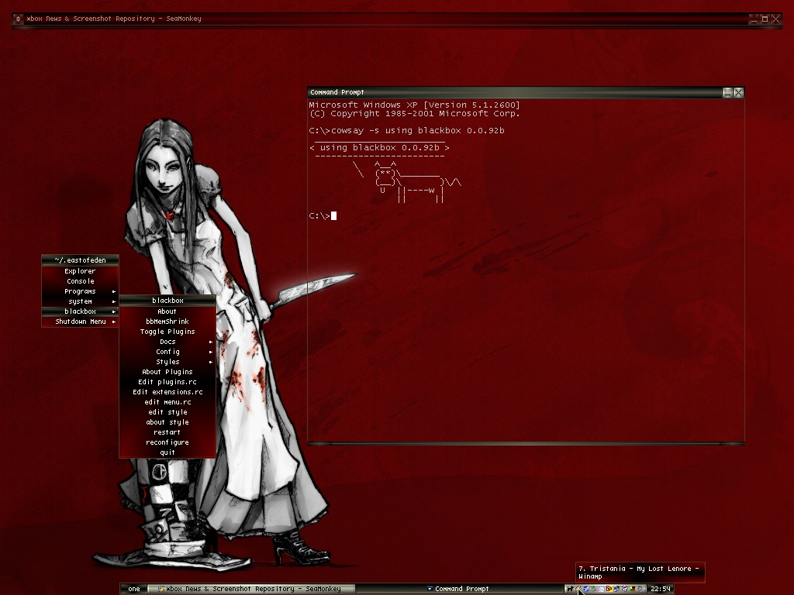
Task: Toggle the shade arrows button on SeaMonkey titlebar
Action: tap(18, 19)
